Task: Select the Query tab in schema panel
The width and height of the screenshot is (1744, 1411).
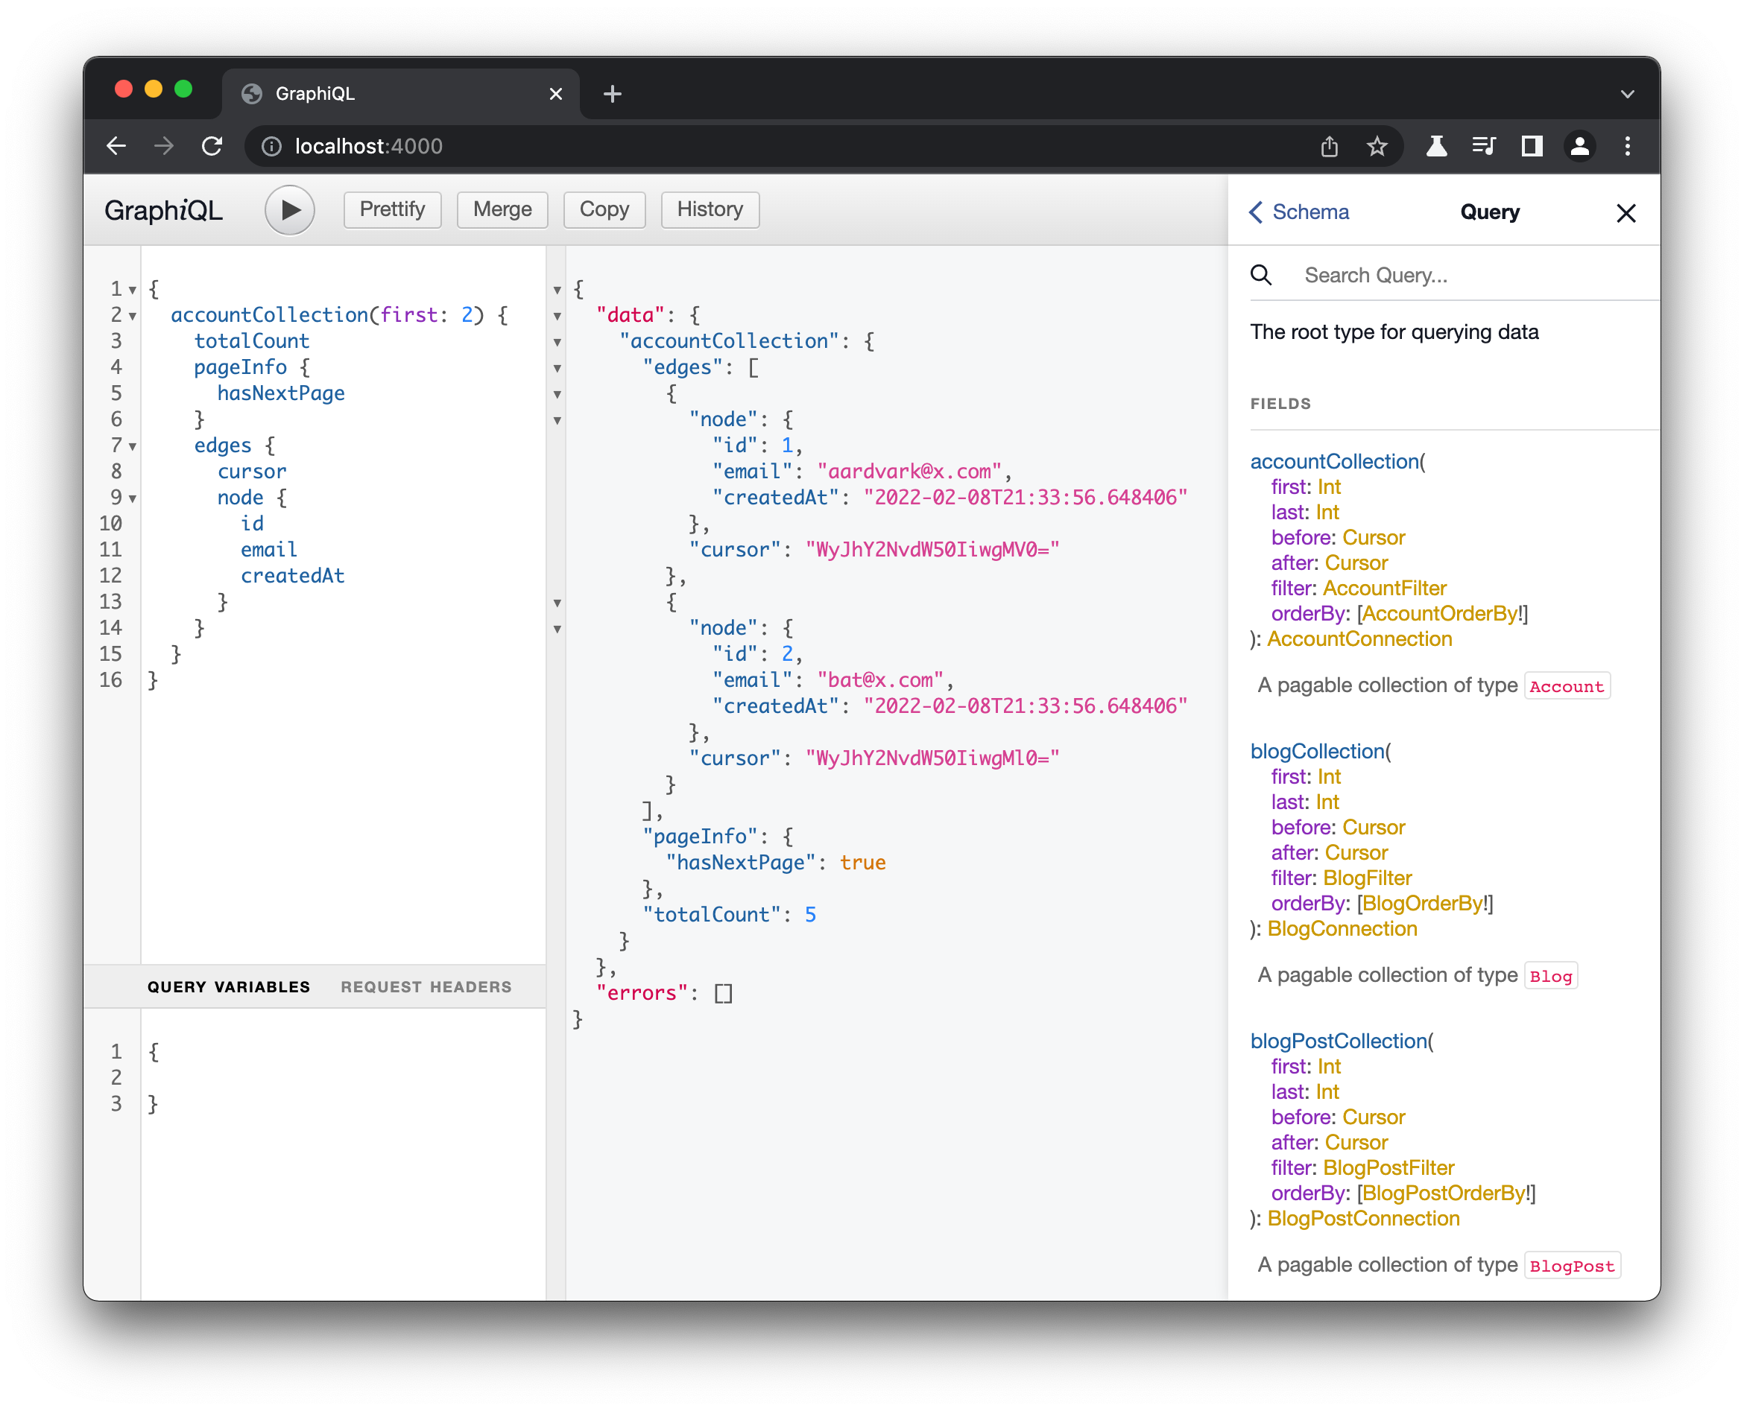Action: coord(1489,213)
